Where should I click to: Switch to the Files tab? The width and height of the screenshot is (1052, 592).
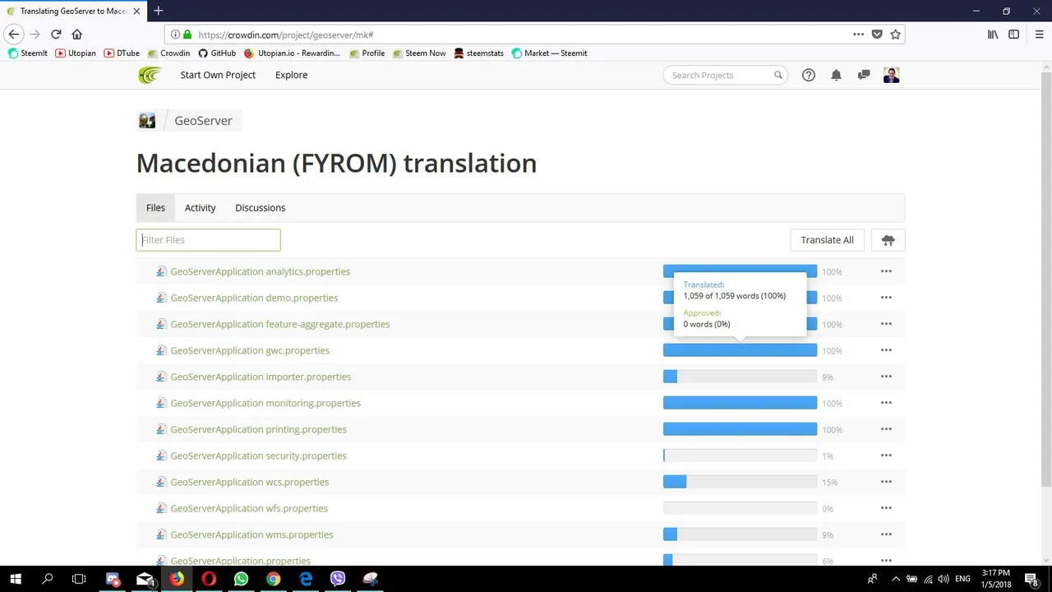tap(155, 208)
